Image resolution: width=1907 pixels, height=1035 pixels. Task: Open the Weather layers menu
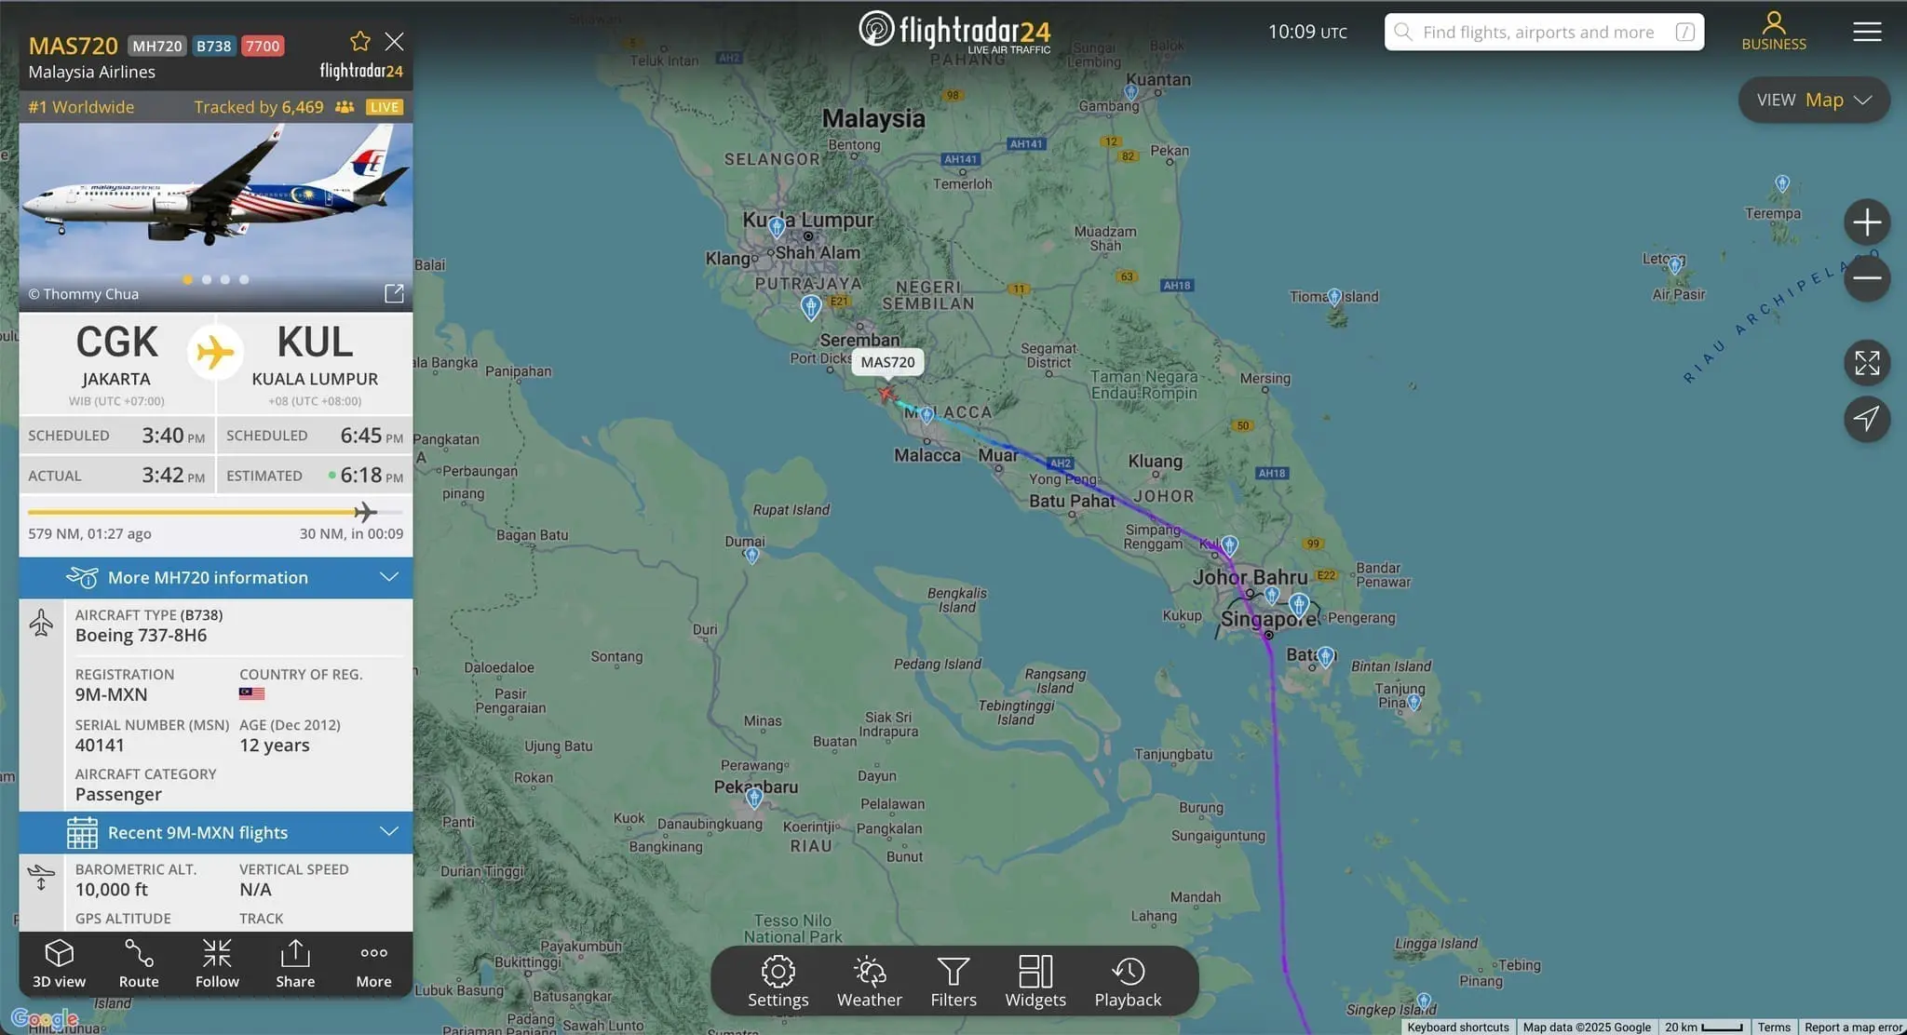pos(869,981)
